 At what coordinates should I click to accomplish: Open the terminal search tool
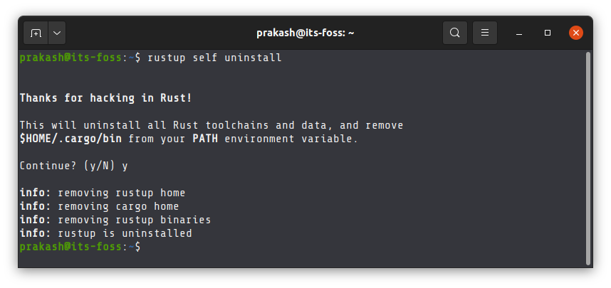(455, 33)
